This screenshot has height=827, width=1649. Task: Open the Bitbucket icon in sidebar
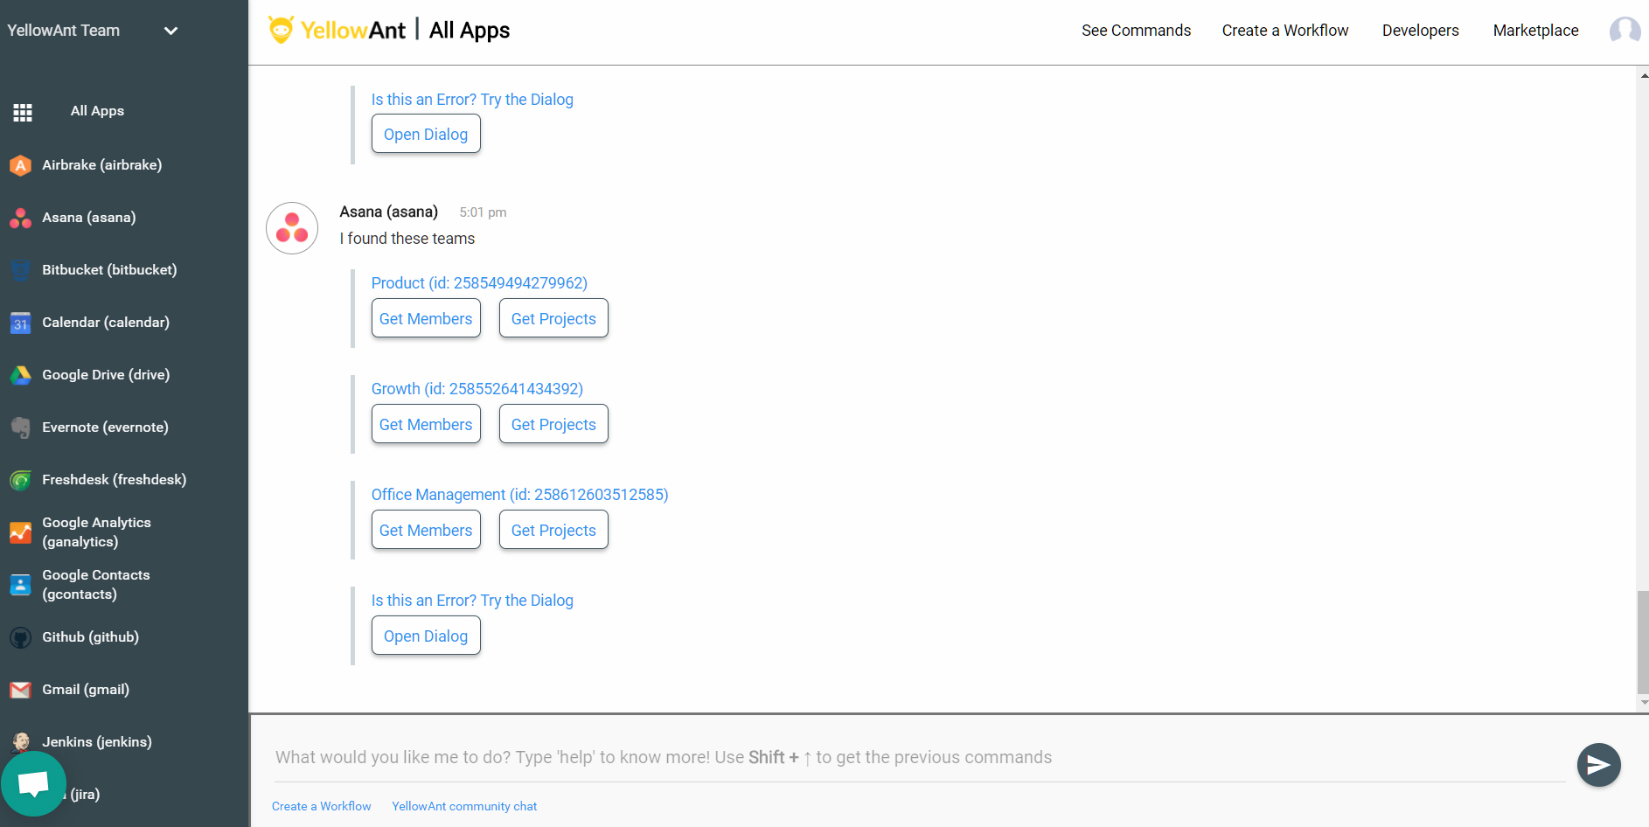click(x=21, y=270)
